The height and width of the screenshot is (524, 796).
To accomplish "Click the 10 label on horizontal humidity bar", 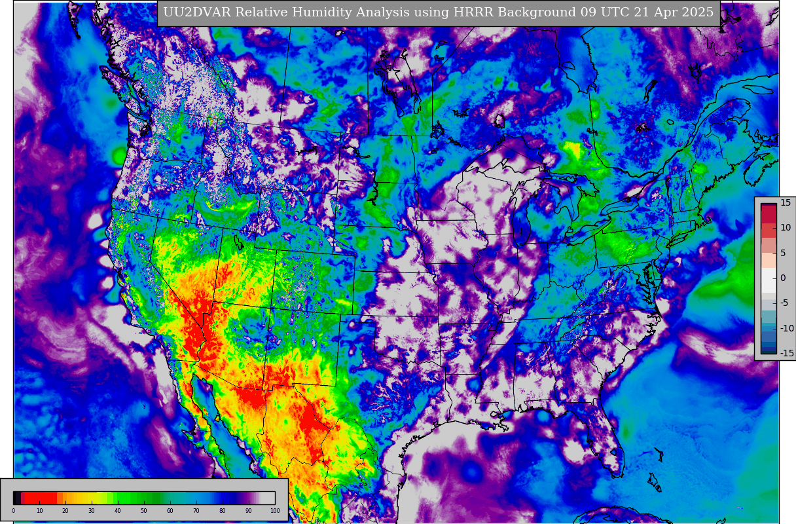I will pos(39,511).
